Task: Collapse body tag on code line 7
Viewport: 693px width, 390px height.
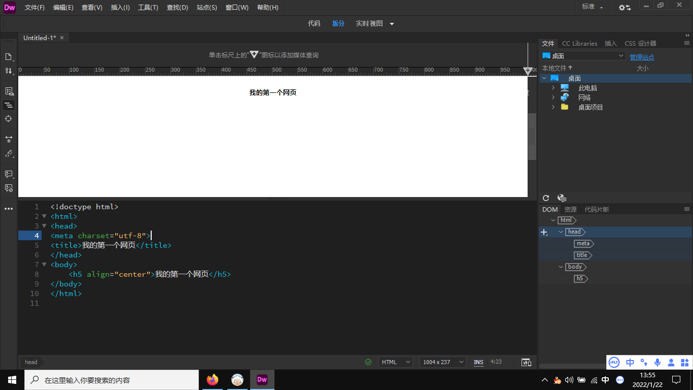Action: click(44, 265)
